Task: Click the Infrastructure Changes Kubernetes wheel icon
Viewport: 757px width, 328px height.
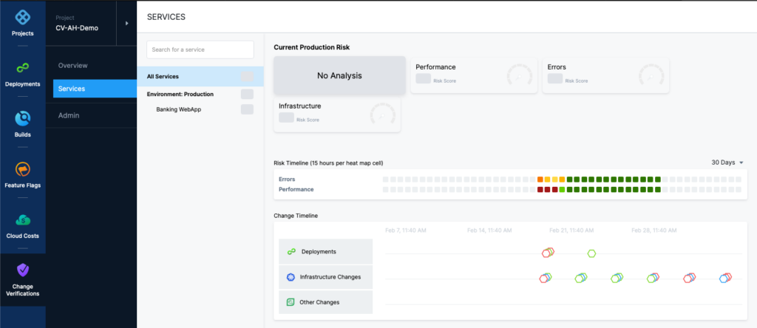Action: [x=291, y=277]
